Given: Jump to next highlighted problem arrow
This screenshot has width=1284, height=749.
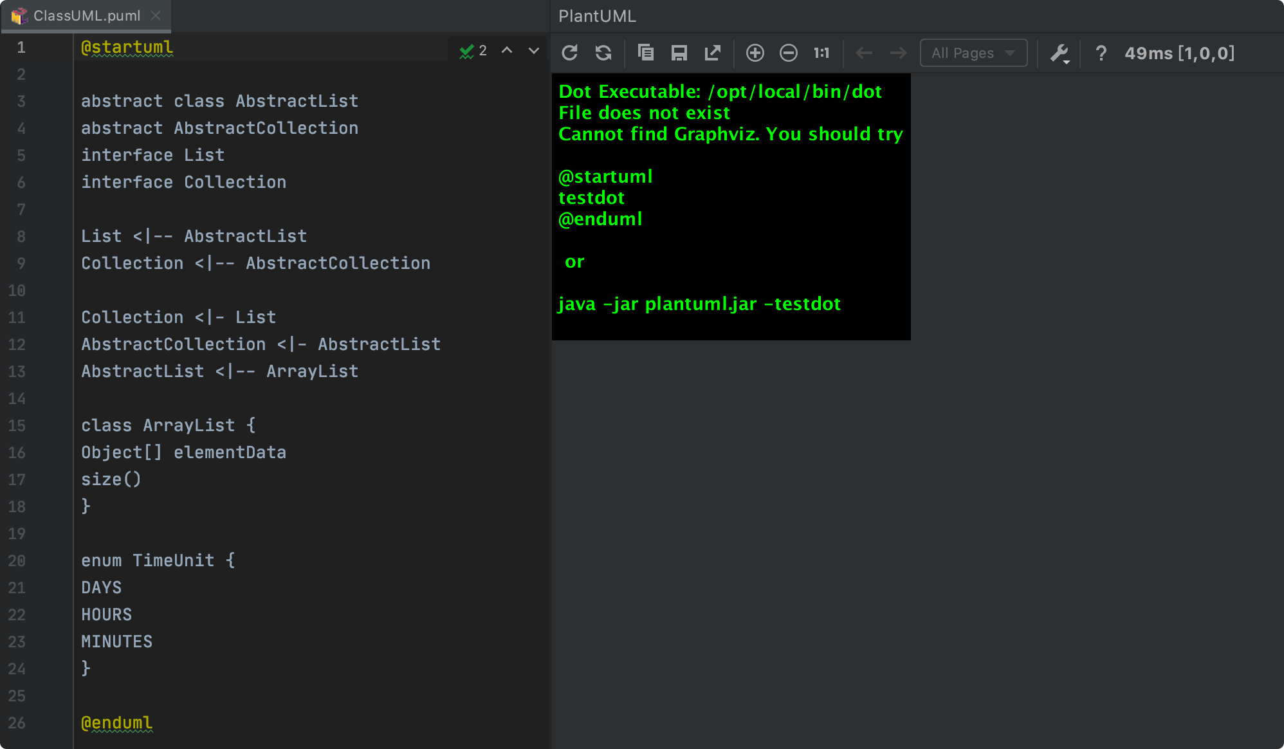Looking at the screenshot, I should [533, 50].
